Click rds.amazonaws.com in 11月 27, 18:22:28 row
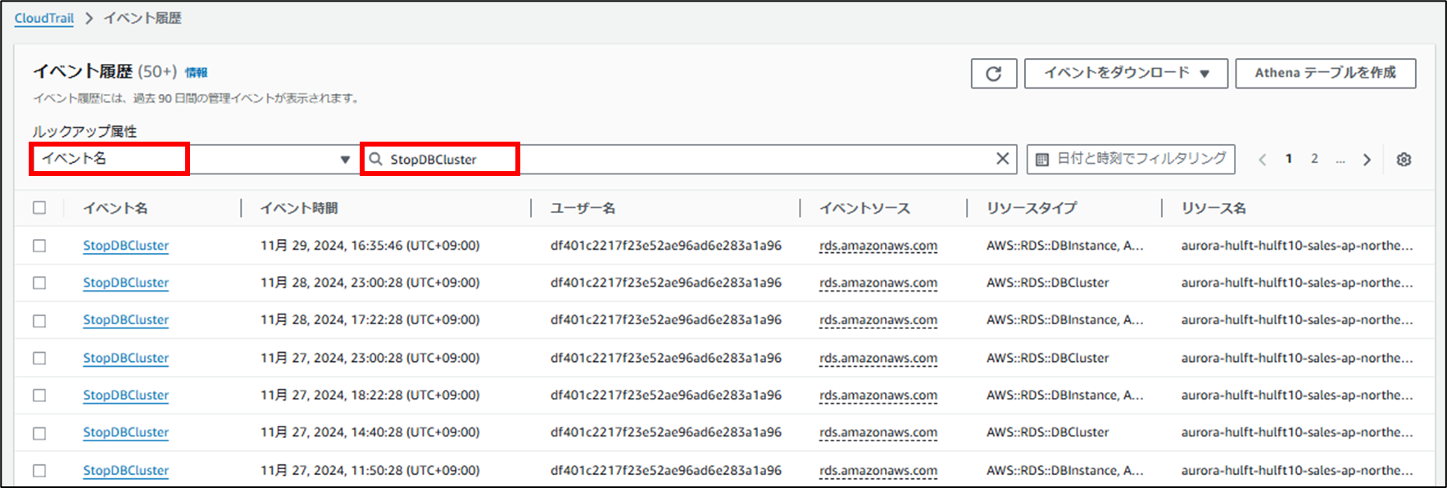Screen dimensions: 1447x488 (x=878, y=395)
